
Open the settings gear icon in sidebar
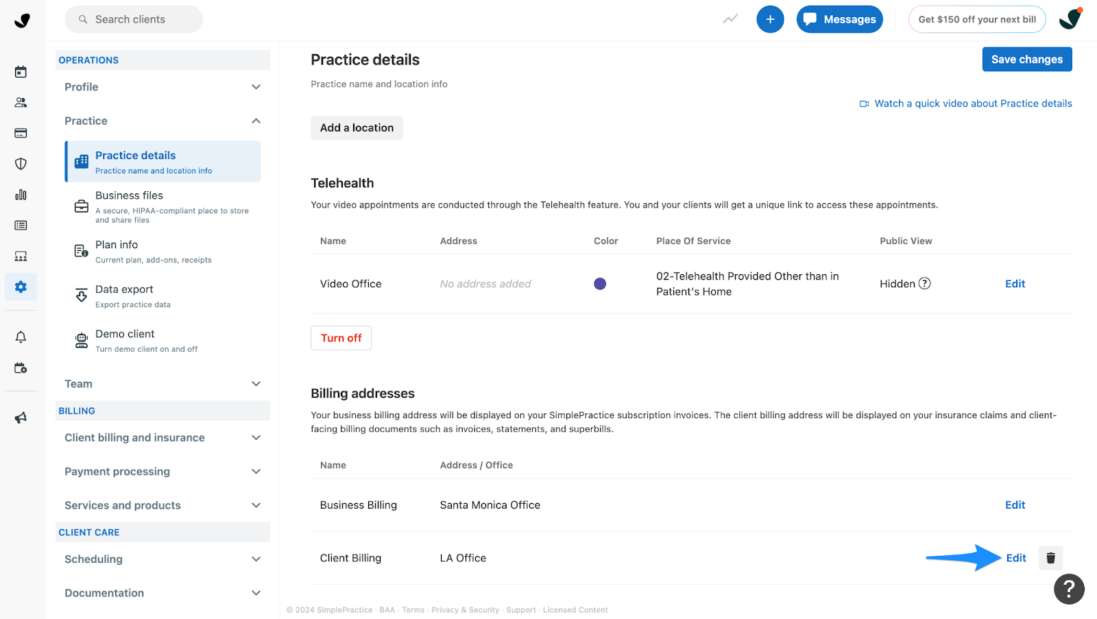[21, 287]
